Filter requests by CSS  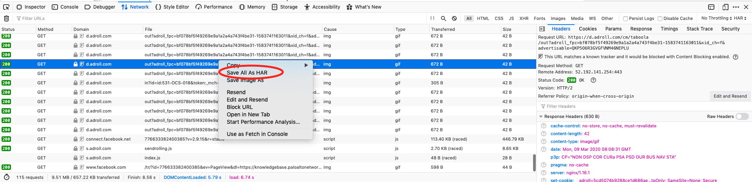499,18
